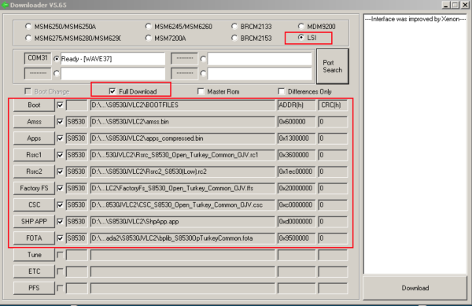Click the Boot file button
This screenshot has width=472, height=306.
point(34,105)
